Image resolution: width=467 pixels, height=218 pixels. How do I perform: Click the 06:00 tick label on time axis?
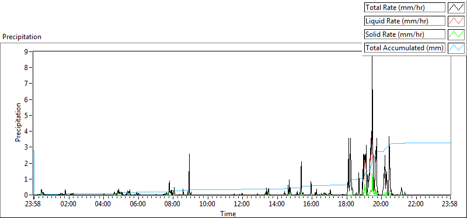(x=138, y=205)
